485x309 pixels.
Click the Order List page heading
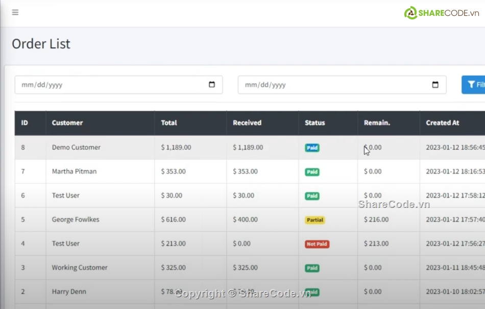pos(41,44)
